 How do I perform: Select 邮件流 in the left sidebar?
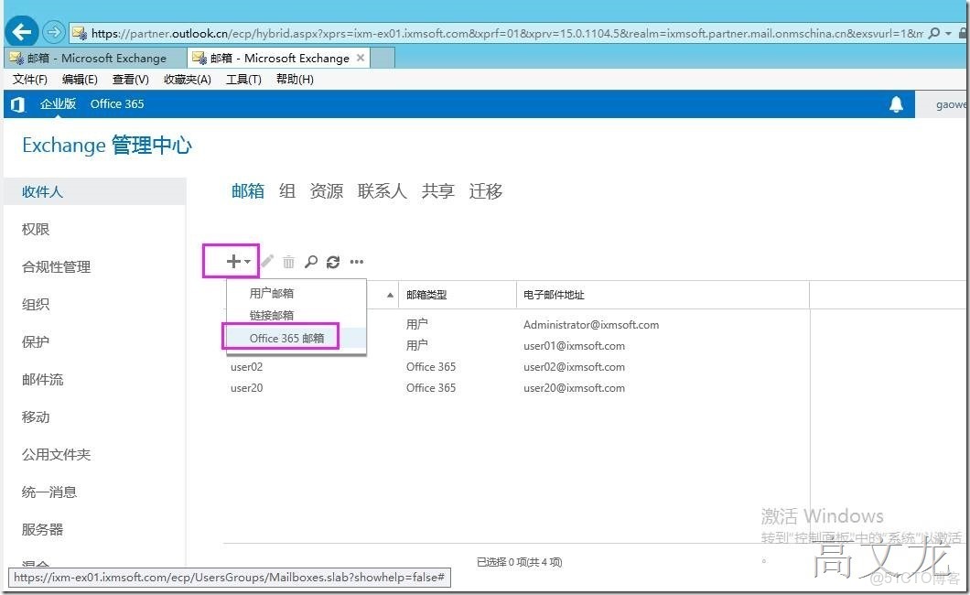point(47,379)
